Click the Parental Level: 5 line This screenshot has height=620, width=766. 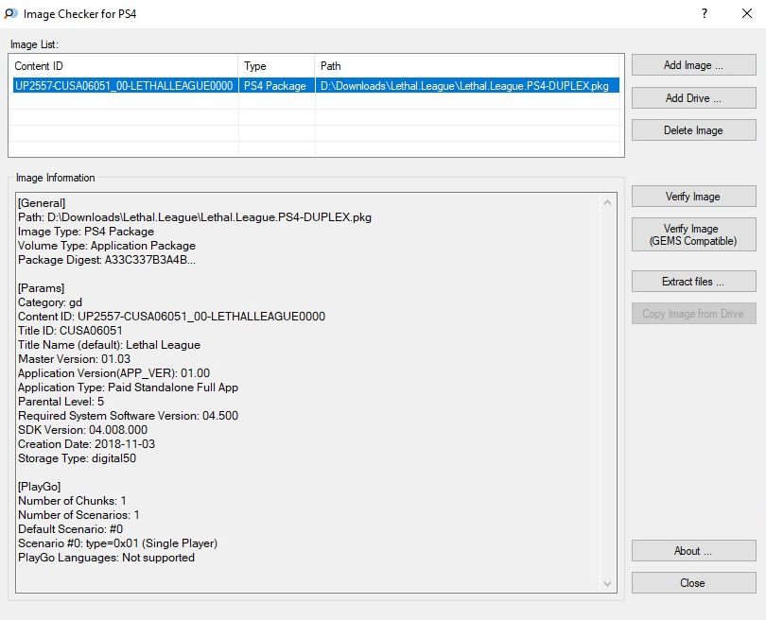(61, 402)
